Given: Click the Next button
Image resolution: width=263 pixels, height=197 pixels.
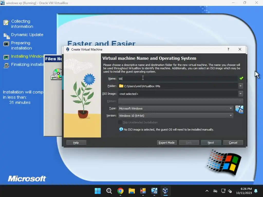Looking at the screenshot, I should (x=211, y=143).
